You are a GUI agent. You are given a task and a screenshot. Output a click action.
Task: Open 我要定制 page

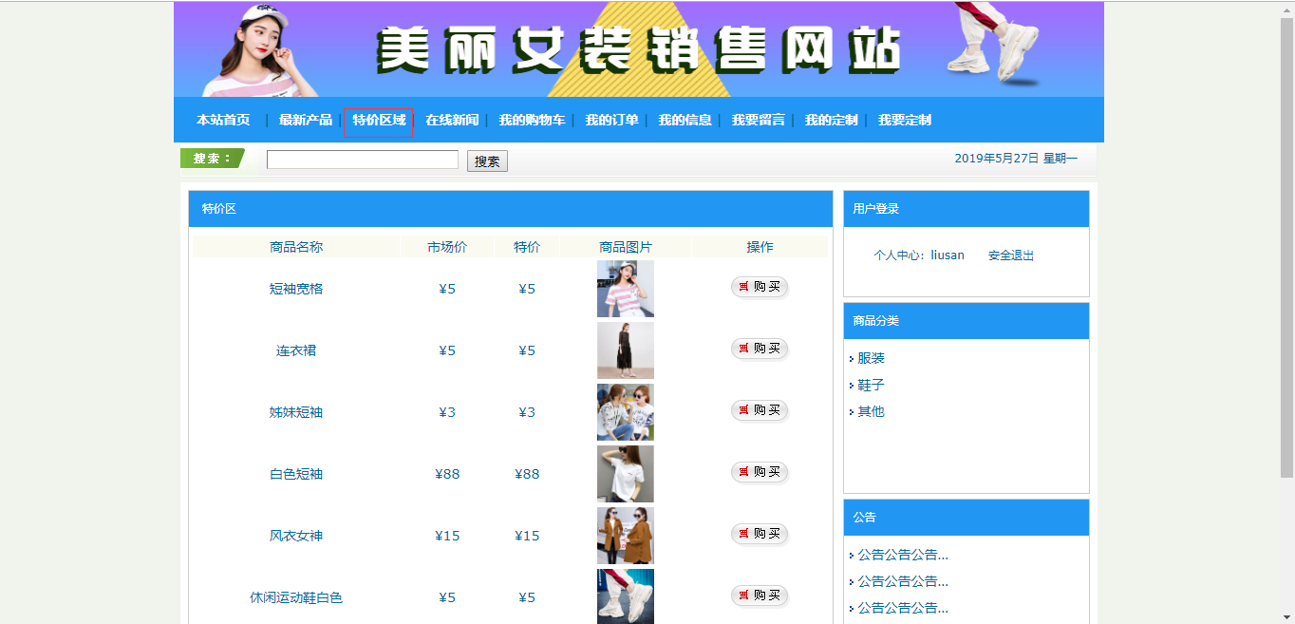904,120
